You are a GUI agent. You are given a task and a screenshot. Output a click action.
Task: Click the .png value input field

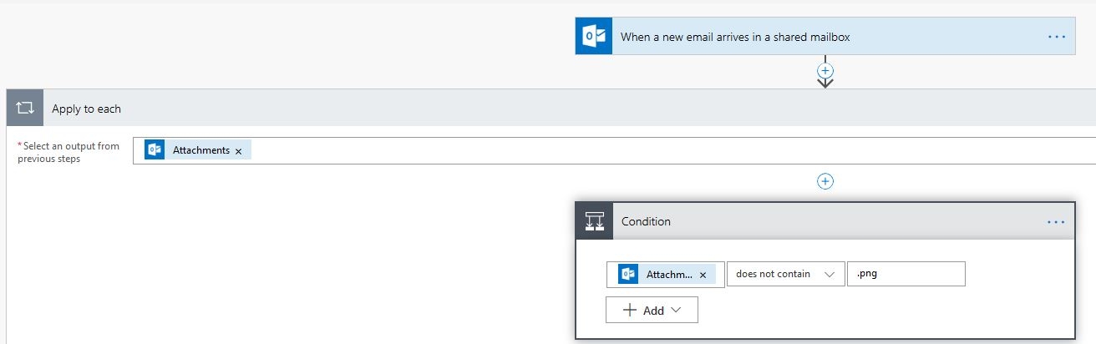pyautogui.click(x=906, y=274)
